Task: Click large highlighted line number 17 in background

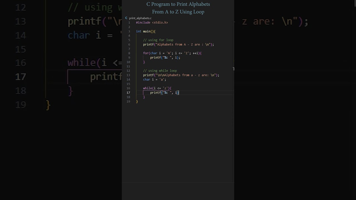Action: [21, 77]
